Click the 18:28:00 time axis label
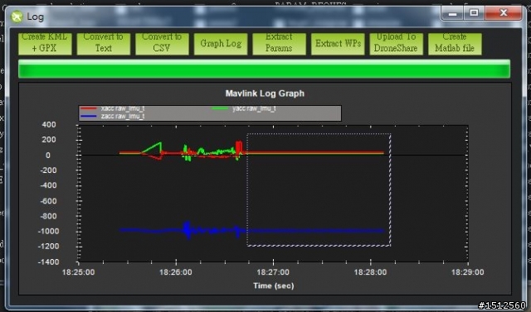531x312 pixels. click(370, 272)
